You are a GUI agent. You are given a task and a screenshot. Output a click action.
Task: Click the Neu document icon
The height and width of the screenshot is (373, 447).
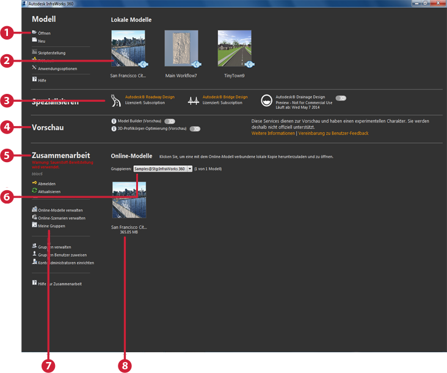click(34, 40)
